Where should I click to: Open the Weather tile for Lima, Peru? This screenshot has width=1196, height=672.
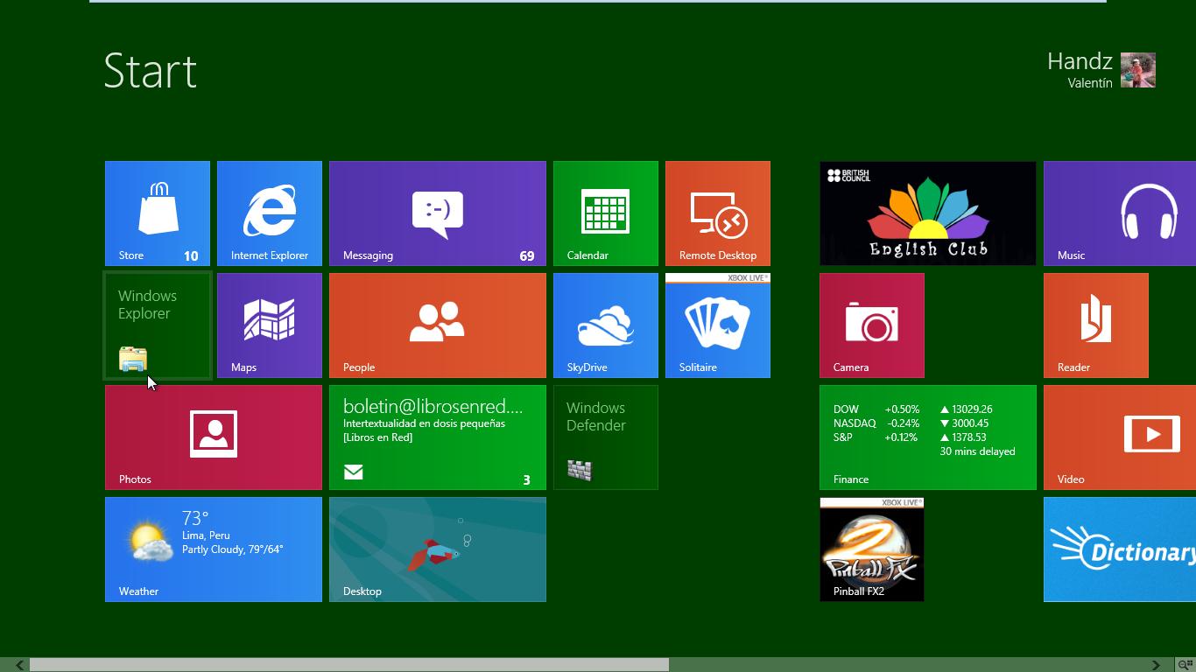click(x=214, y=549)
